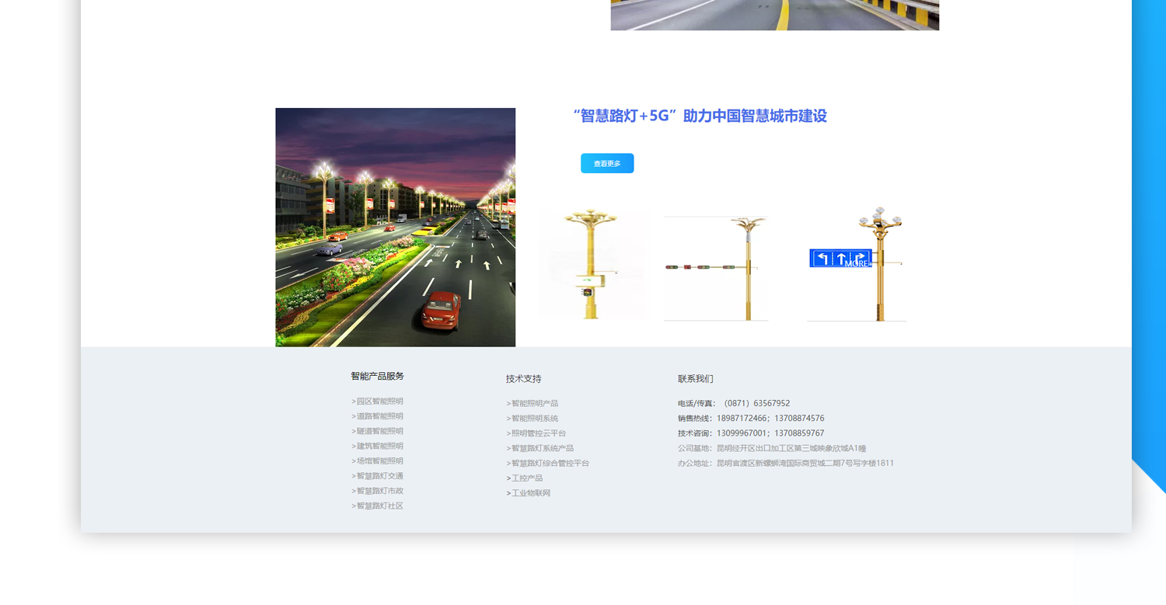Click the 技术咨询 phone numbers line

click(x=751, y=433)
